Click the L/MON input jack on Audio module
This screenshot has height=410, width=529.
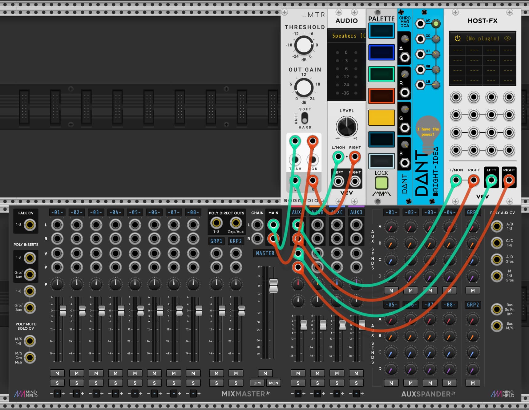point(338,157)
